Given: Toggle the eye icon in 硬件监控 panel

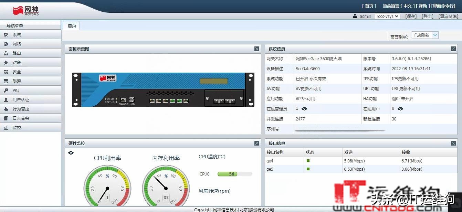Looking at the screenshot, I should pos(71,152).
